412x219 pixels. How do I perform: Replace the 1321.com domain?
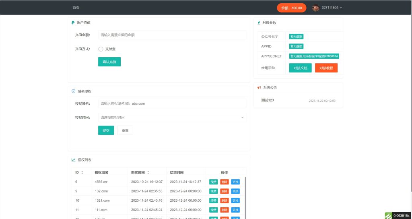tap(235, 200)
